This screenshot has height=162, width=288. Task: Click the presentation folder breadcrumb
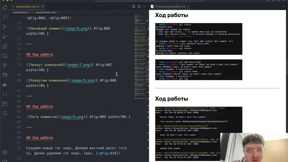20,12
